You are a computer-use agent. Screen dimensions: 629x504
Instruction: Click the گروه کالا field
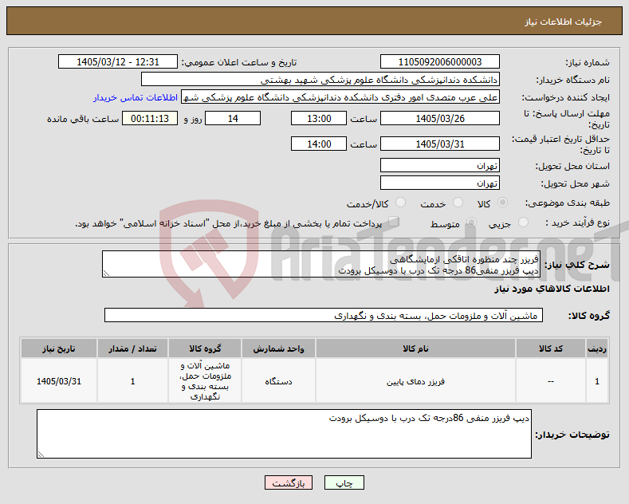324,316
